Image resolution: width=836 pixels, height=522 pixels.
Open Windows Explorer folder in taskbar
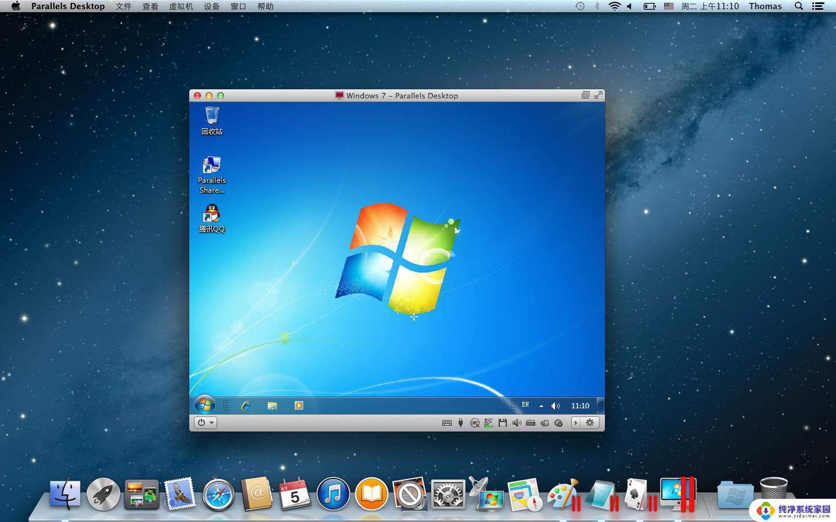click(272, 405)
